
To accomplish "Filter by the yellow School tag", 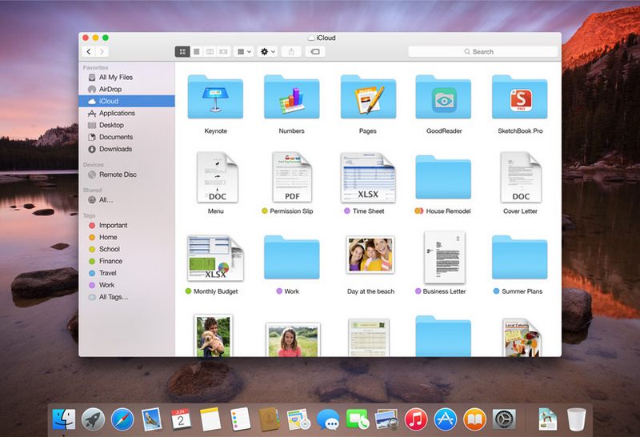I will [126, 249].
